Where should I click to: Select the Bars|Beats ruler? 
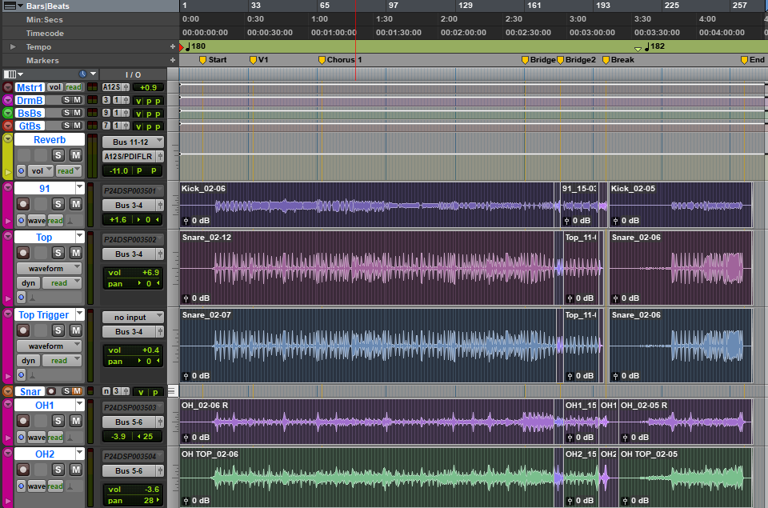click(x=47, y=6)
